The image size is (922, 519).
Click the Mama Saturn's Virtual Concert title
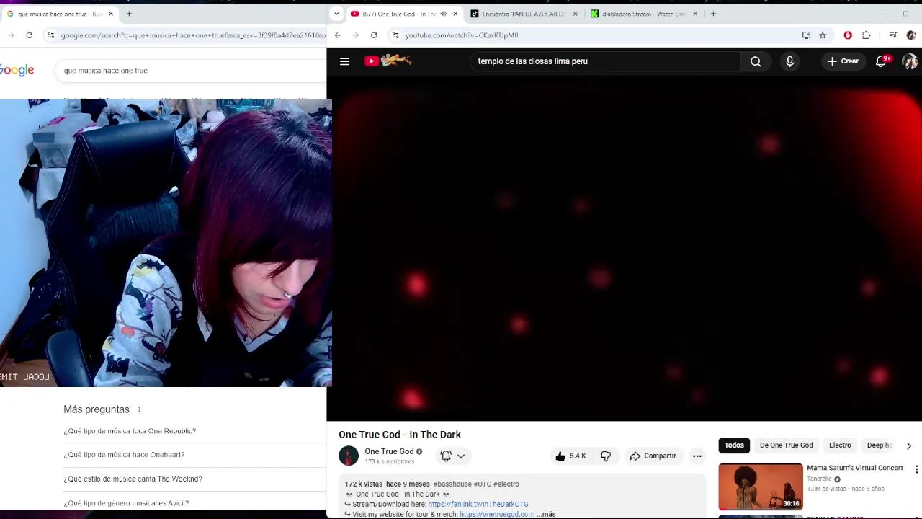(x=855, y=468)
